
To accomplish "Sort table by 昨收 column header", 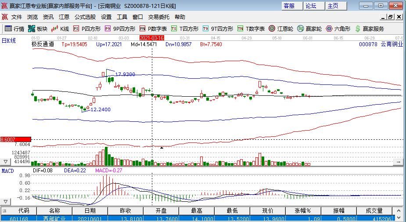I will pyautogui.click(x=126, y=211).
